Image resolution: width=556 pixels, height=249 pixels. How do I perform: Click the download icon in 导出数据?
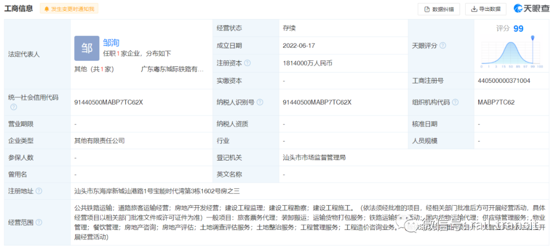pos(474,9)
